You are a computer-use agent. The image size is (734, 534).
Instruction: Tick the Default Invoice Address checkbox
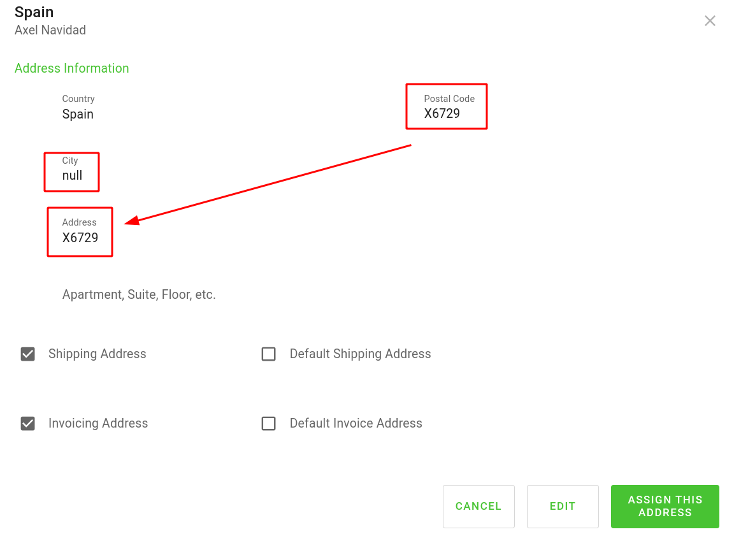(269, 424)
